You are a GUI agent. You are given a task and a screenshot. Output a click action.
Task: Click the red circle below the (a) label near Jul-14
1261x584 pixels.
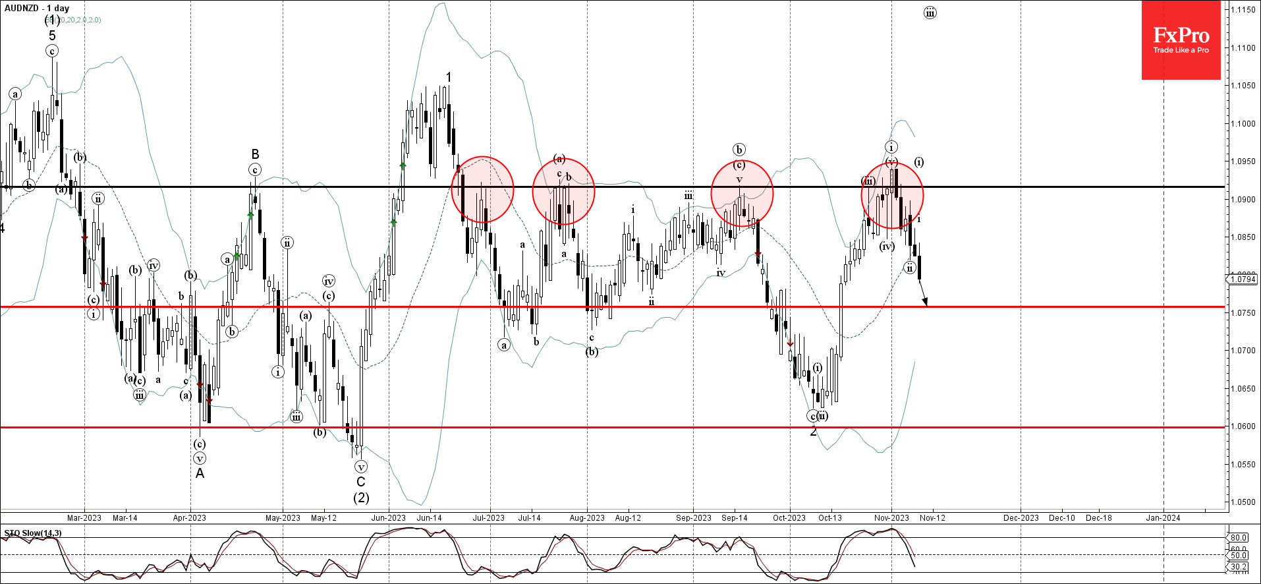coord(563,192)
